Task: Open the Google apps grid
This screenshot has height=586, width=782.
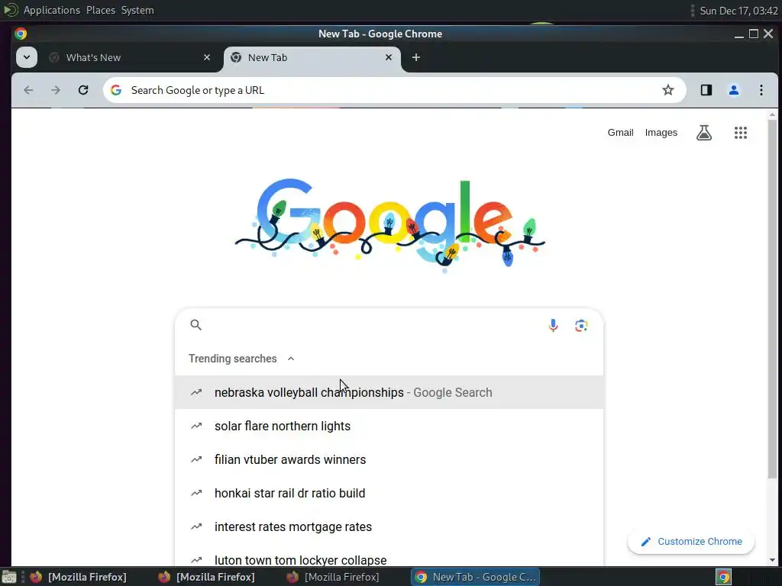Action: 741,133
